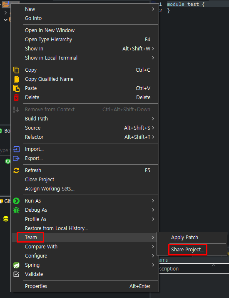Click the Paste clipboard icon

click(16, 88)
